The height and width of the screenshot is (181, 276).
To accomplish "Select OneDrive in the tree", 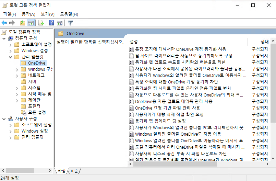I will click(x=37, y=63).
